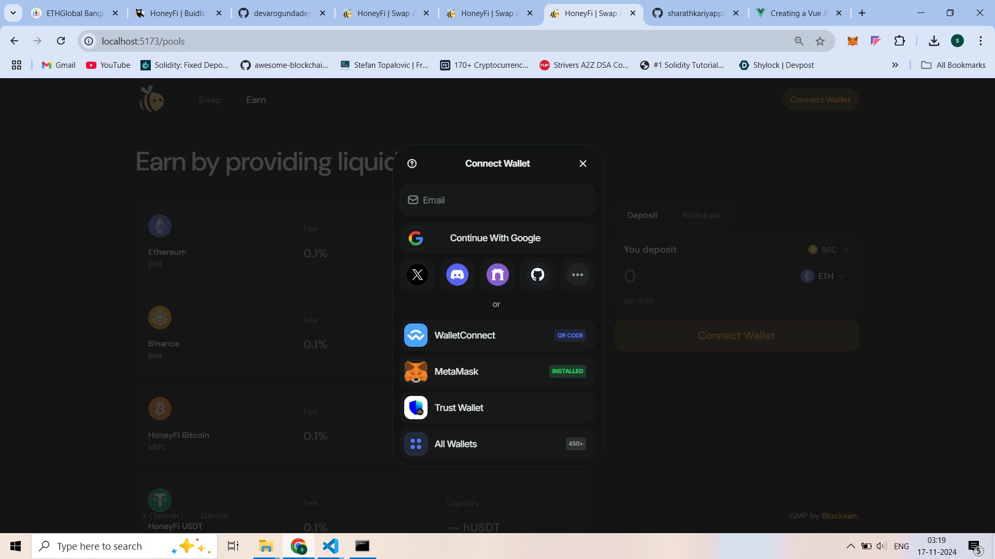Open the GitHub footer link
The width and height of the screenshot is (995, 559).
[214, 516]
